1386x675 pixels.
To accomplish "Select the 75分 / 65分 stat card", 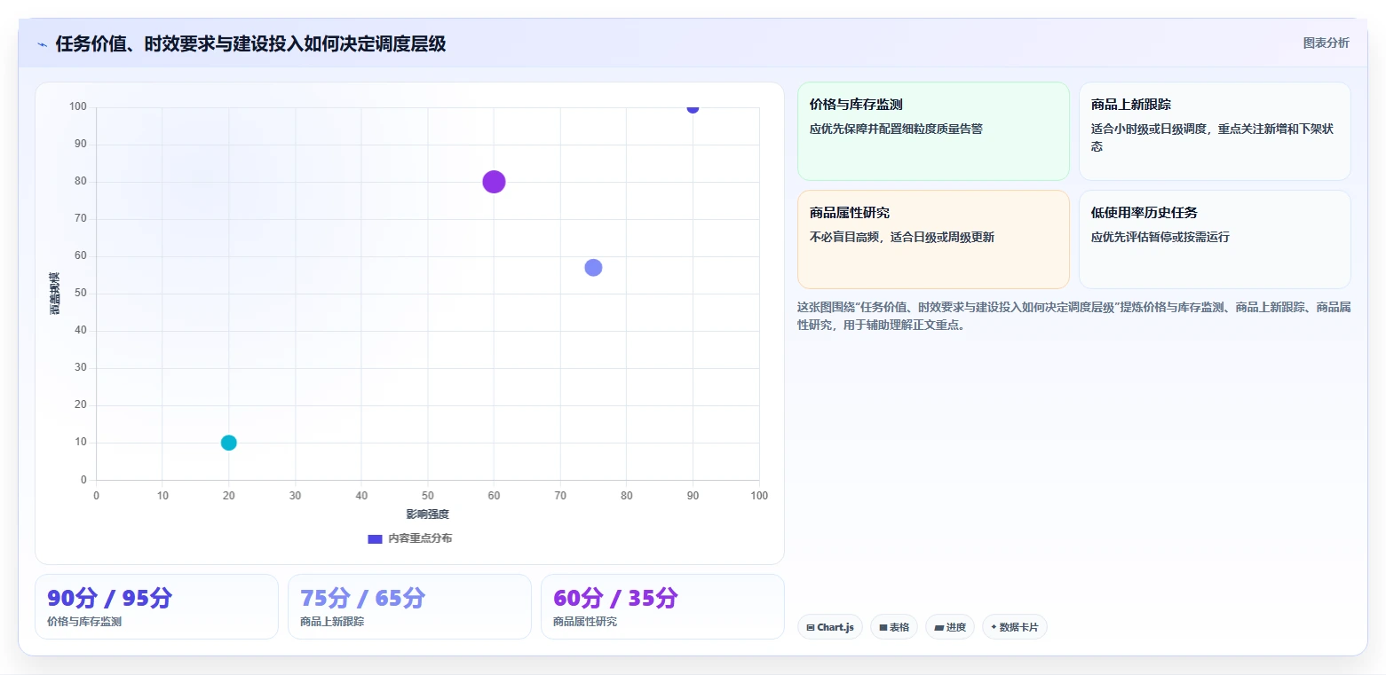I will (409, 607).
